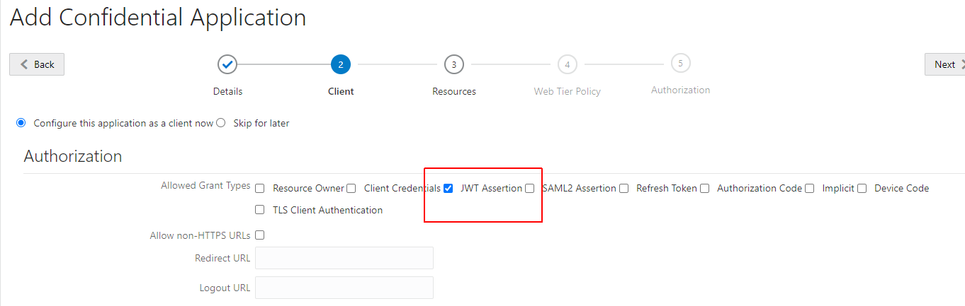Image resolution: width=965 pixels, height=306 pixels.
Task: Click the Details step checkmark icon
Action: tap(227, 64)
